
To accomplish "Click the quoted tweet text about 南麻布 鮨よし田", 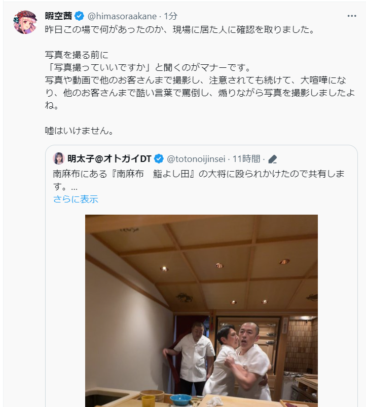I will (199, 180).
